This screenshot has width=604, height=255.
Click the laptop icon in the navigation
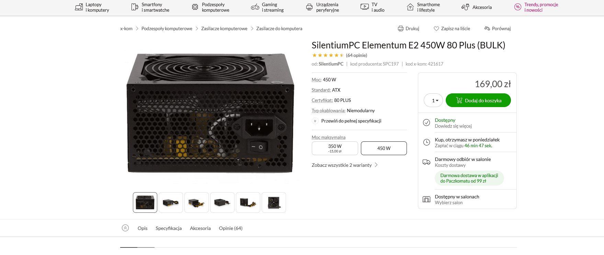click(x=79, y=7)
